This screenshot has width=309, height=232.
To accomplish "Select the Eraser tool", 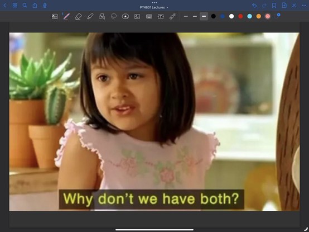I will pos(78,16).
